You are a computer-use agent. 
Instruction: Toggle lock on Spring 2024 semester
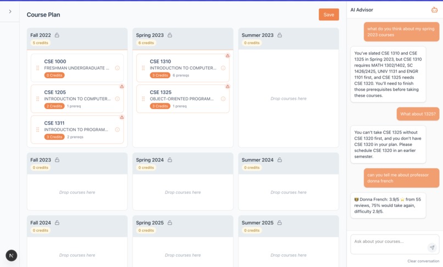coord(170,160)
